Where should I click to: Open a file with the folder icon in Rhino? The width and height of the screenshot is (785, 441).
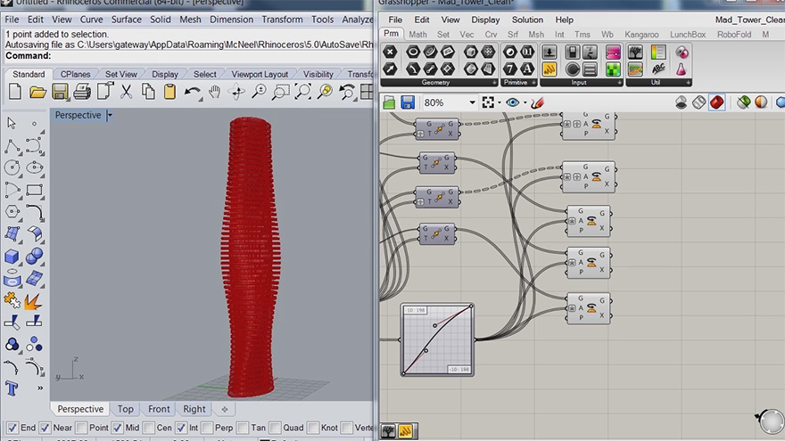[37, 92]
